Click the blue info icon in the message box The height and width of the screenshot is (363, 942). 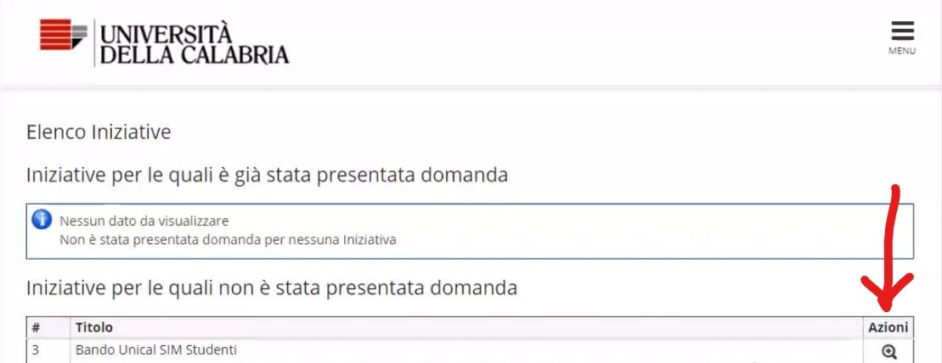click(42, 221)
